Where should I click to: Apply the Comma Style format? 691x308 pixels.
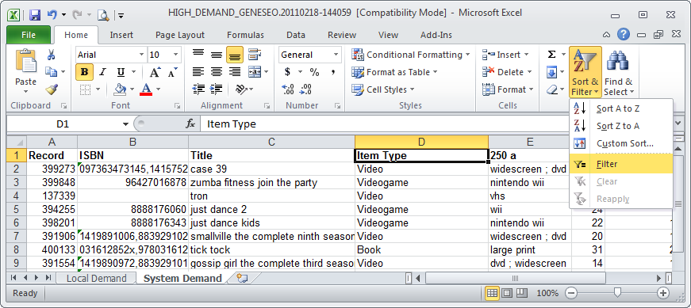[x=333, y=72]
